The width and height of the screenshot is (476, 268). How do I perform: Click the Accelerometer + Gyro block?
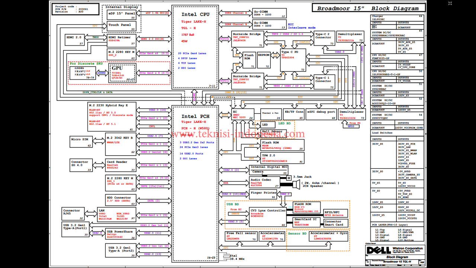click(x=329, y=237)
